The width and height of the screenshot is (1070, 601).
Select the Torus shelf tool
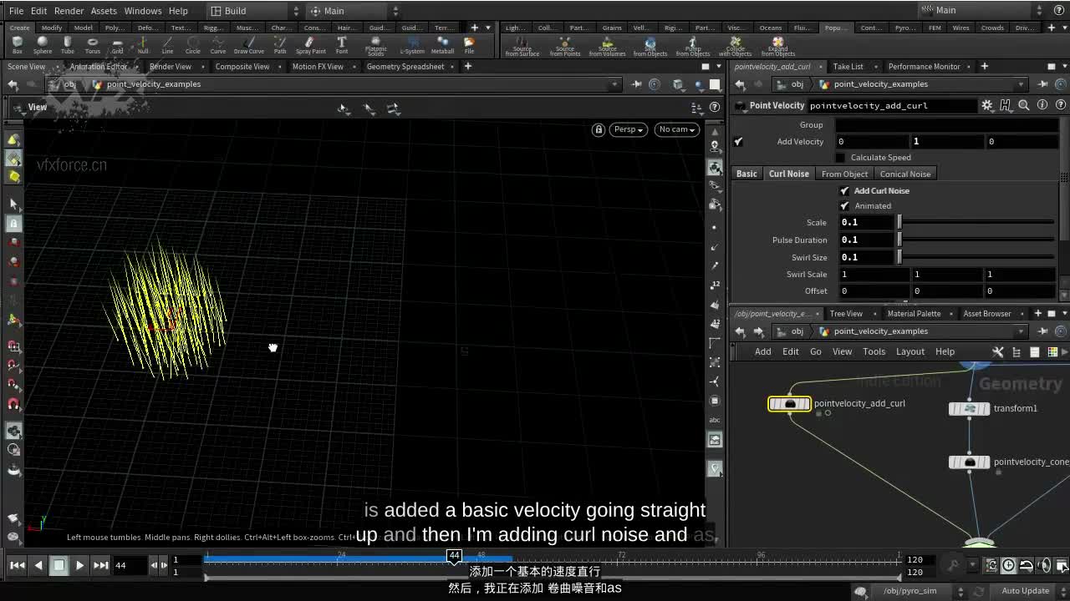(92, 44)
